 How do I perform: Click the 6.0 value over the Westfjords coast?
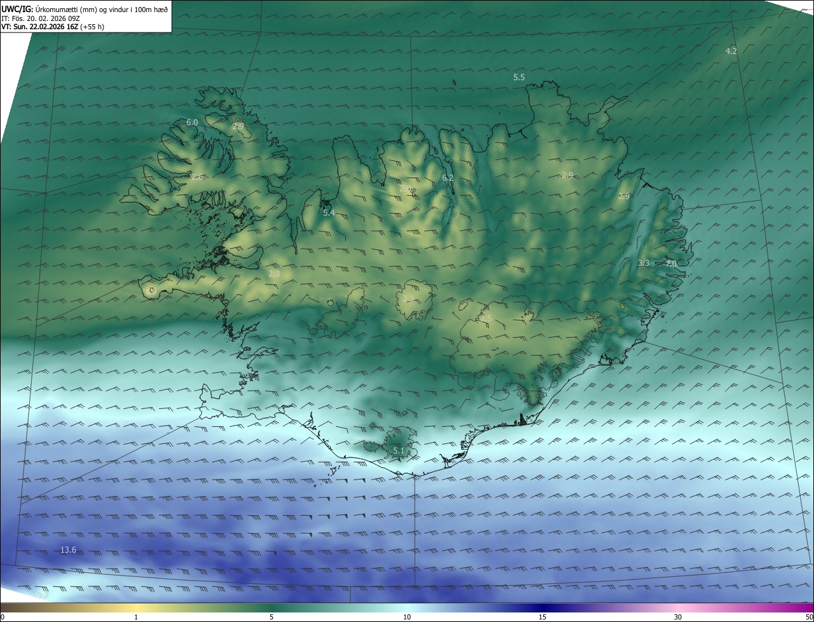[x=192, y=122]
